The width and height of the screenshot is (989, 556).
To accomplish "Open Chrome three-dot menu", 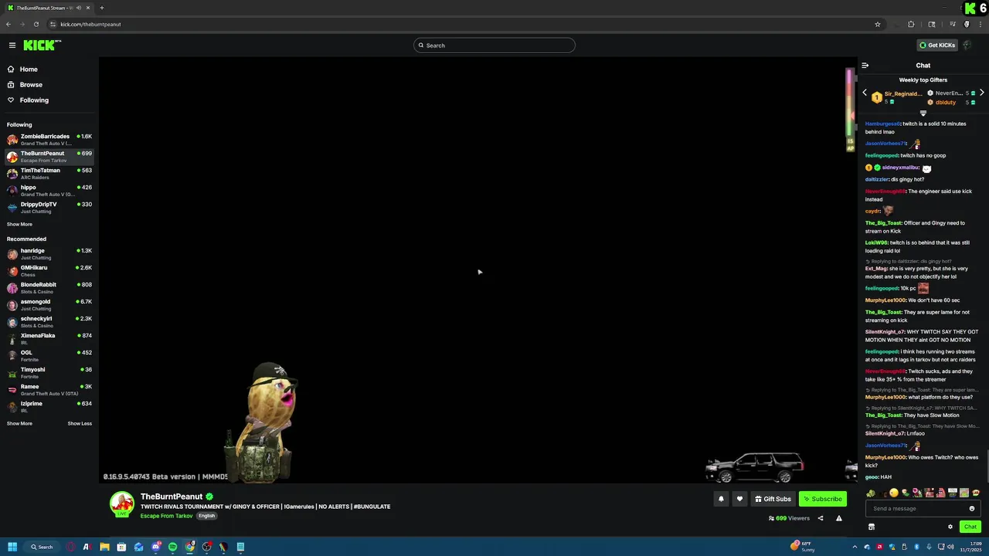I will [x=980, y=24].
